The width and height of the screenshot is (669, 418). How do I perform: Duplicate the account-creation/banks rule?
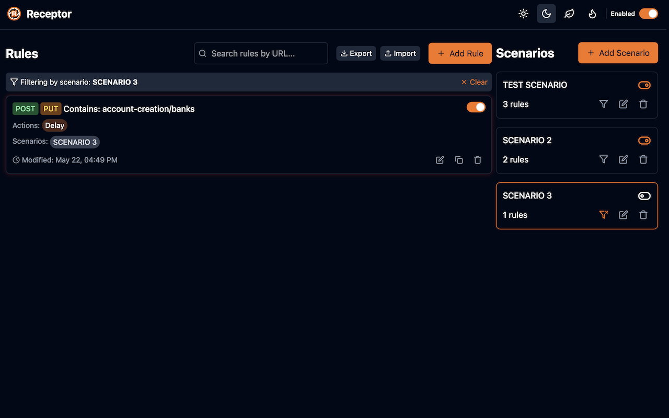coord(459,160)
